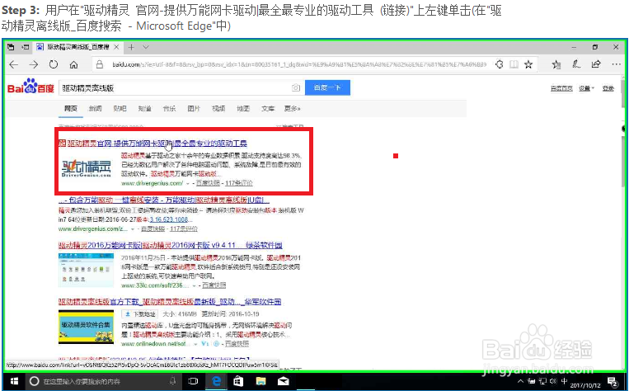
Task: Open Edge settings and more menu
Action: click(616, 64)
